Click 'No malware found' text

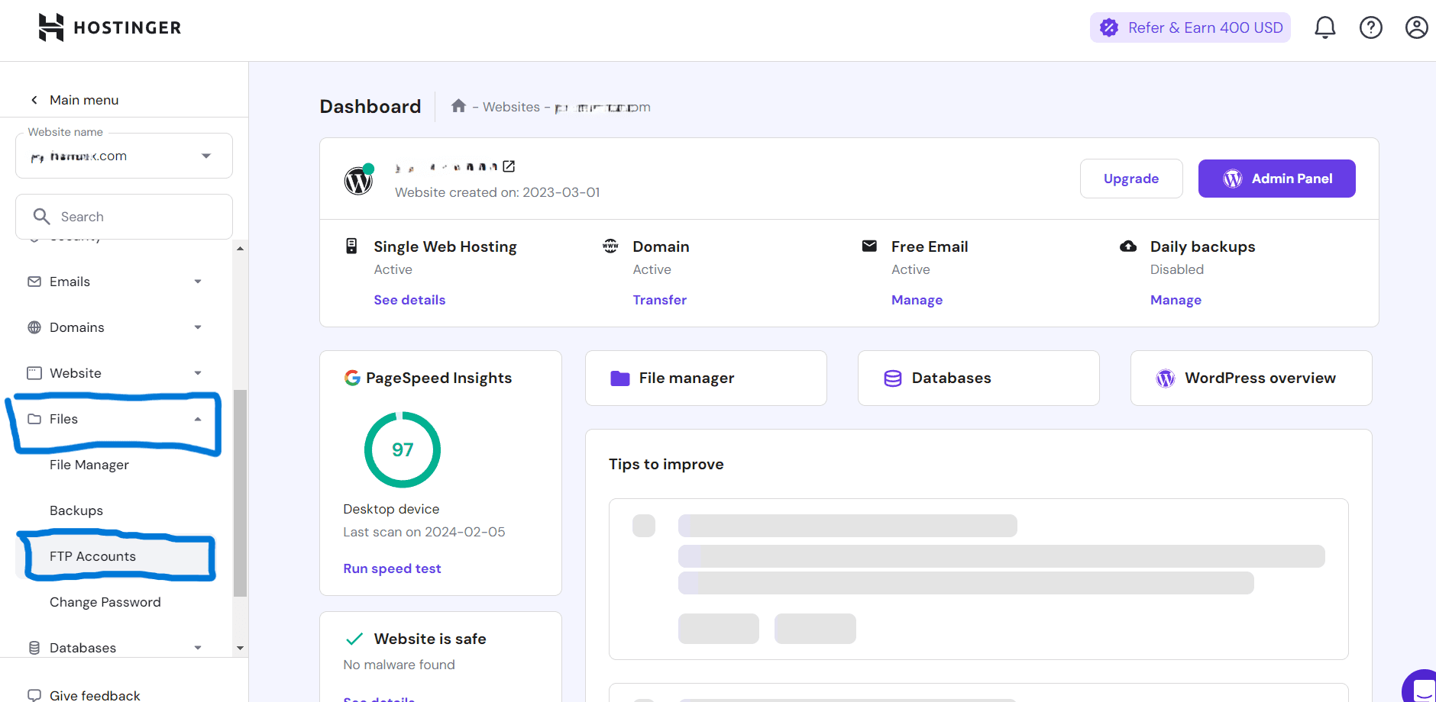pos(399,665)
